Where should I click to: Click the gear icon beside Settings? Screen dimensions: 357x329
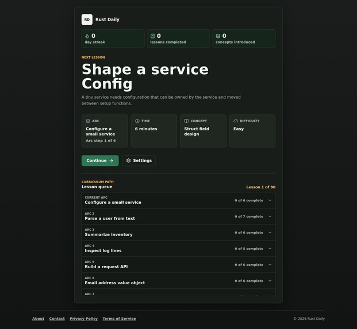(x=128, y=161)
